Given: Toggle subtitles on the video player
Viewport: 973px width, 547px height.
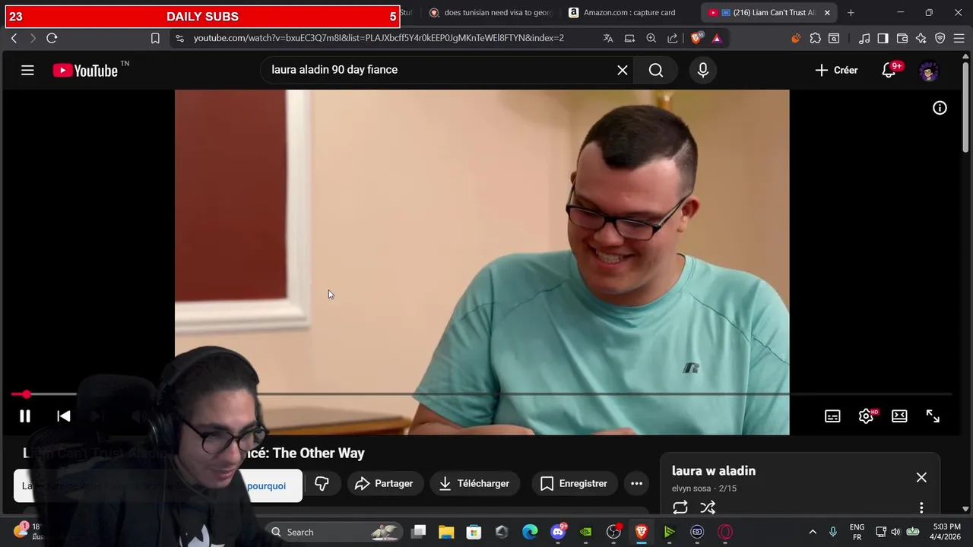Looking at the screenshot, I should (832, 416).
